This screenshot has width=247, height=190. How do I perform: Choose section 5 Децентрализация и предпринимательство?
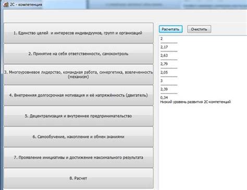coord(79,116)
